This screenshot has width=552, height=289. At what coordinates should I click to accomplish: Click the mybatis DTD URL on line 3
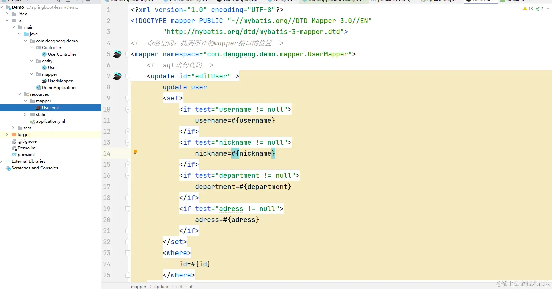253,32
